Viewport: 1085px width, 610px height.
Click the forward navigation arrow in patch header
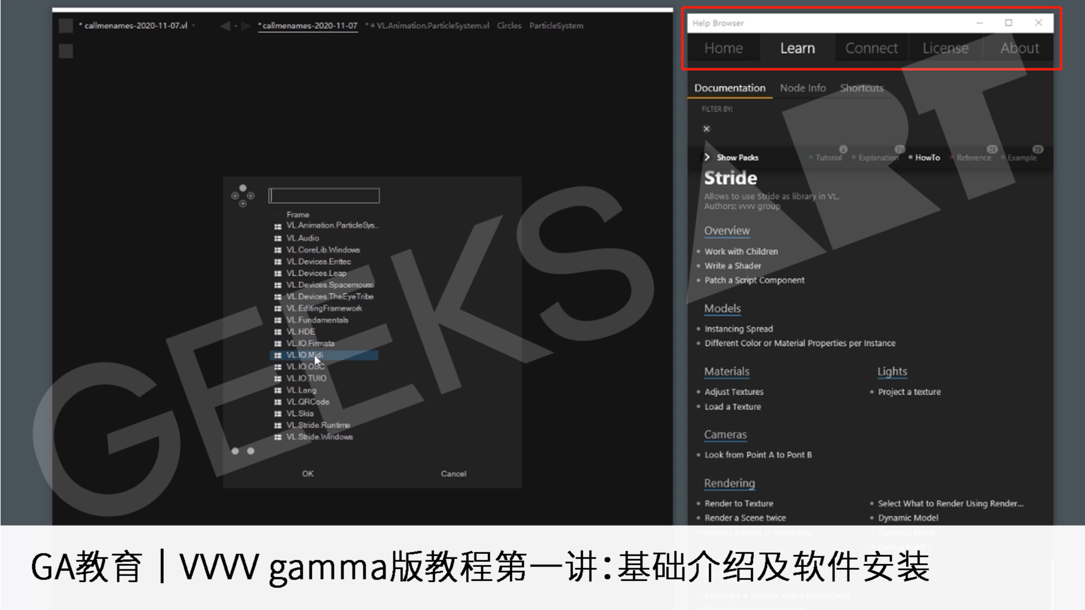(245, 25)
